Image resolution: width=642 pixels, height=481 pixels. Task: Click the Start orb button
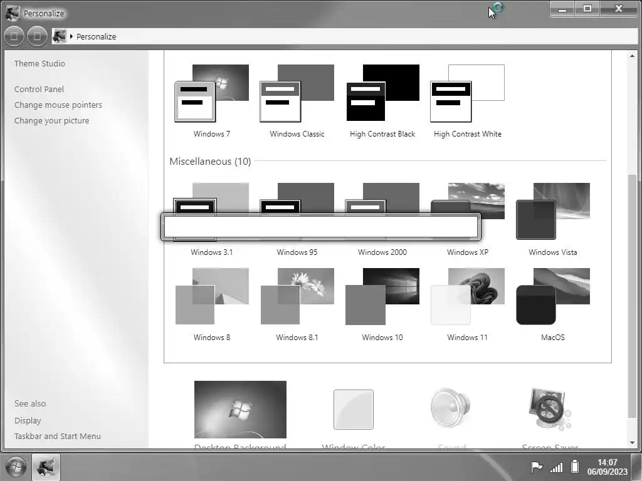pos(15,467)
